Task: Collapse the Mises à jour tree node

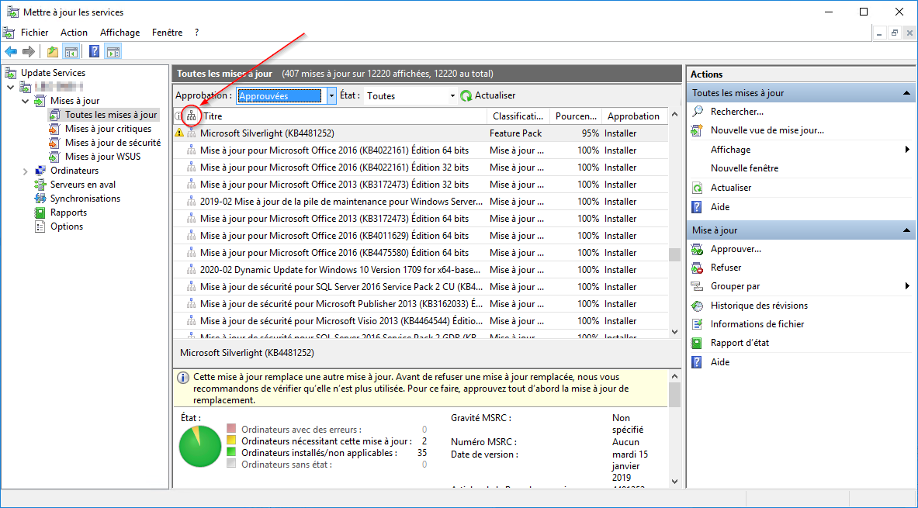Action: pyautogui.click(x=26, y=101)
